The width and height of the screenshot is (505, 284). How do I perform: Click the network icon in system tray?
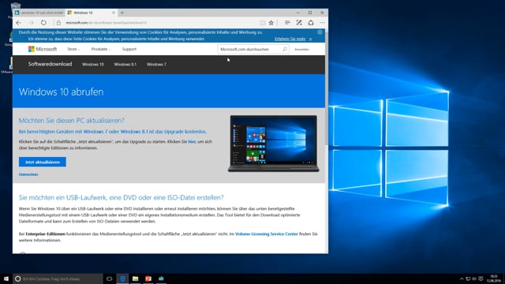[x=468, y=278]
